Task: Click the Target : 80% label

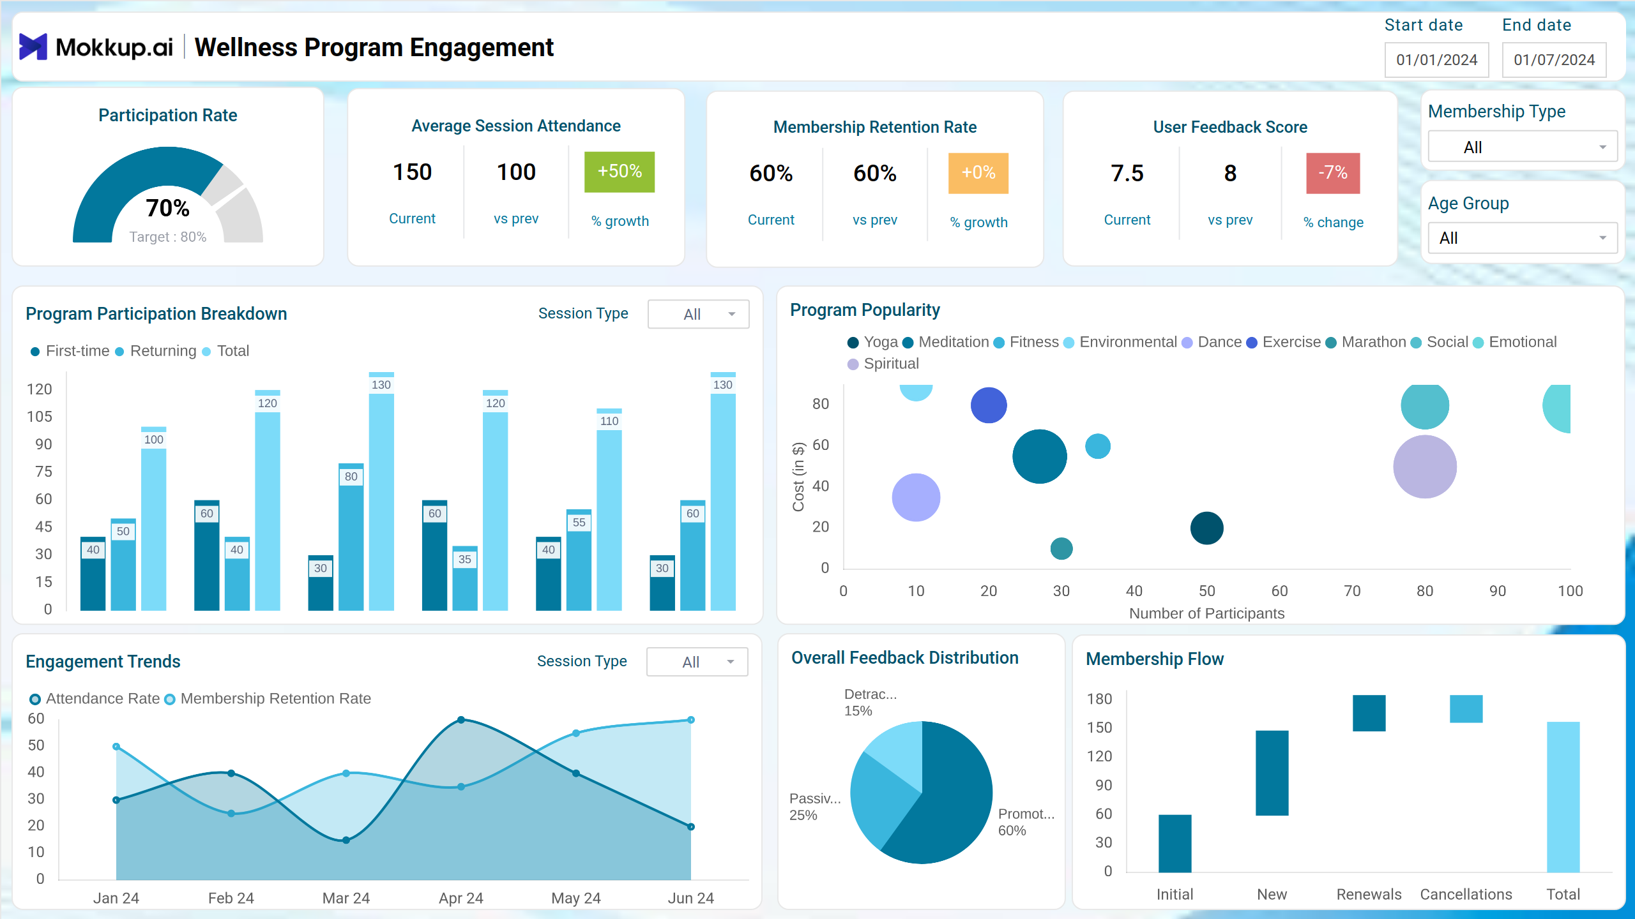Action: (168, 237)
